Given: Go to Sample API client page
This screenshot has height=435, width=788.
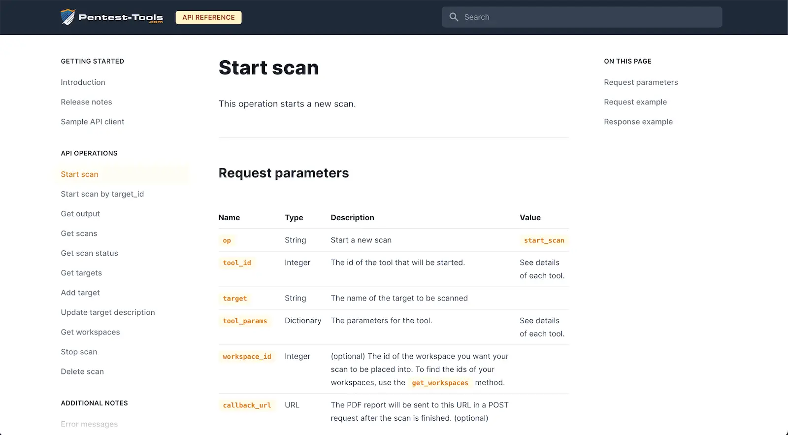Looking at the screenshot, I should tap(92, 122).
